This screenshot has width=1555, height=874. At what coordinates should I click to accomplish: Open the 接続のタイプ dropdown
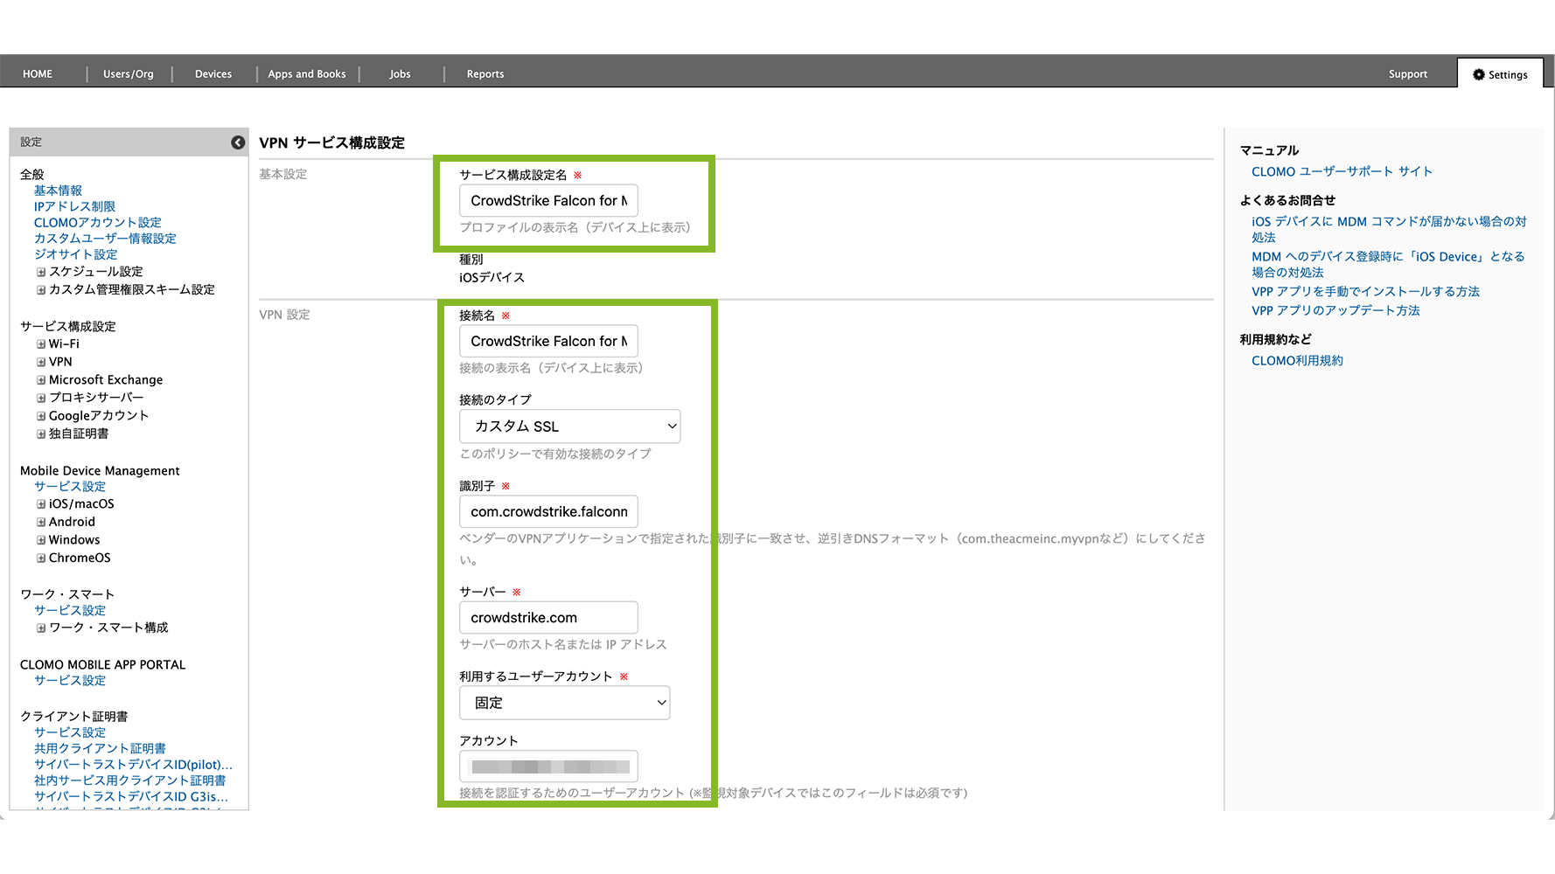pyautogui.click(x=569, y=427)
